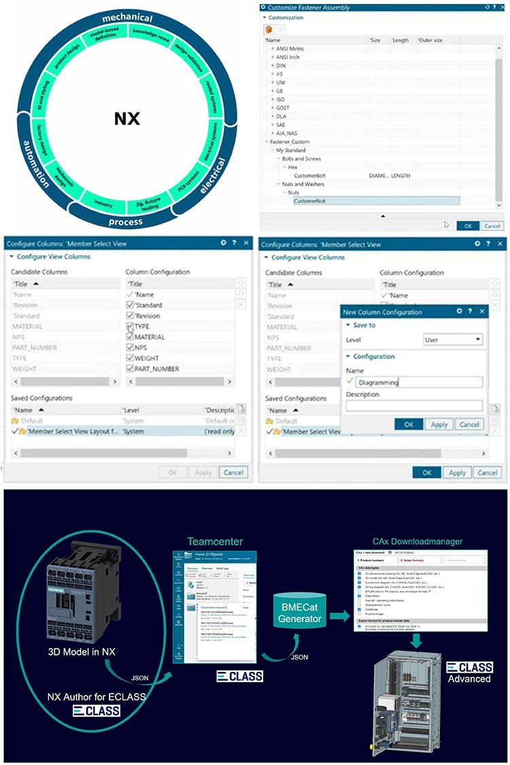Click the Saved Configurations horizontal scrollbar in left dialog
Image resolution: width=510 pixels, height=765 pixels.
(102, 452)
